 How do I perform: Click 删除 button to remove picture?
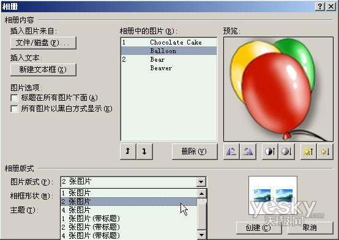[x=195, y=151]
